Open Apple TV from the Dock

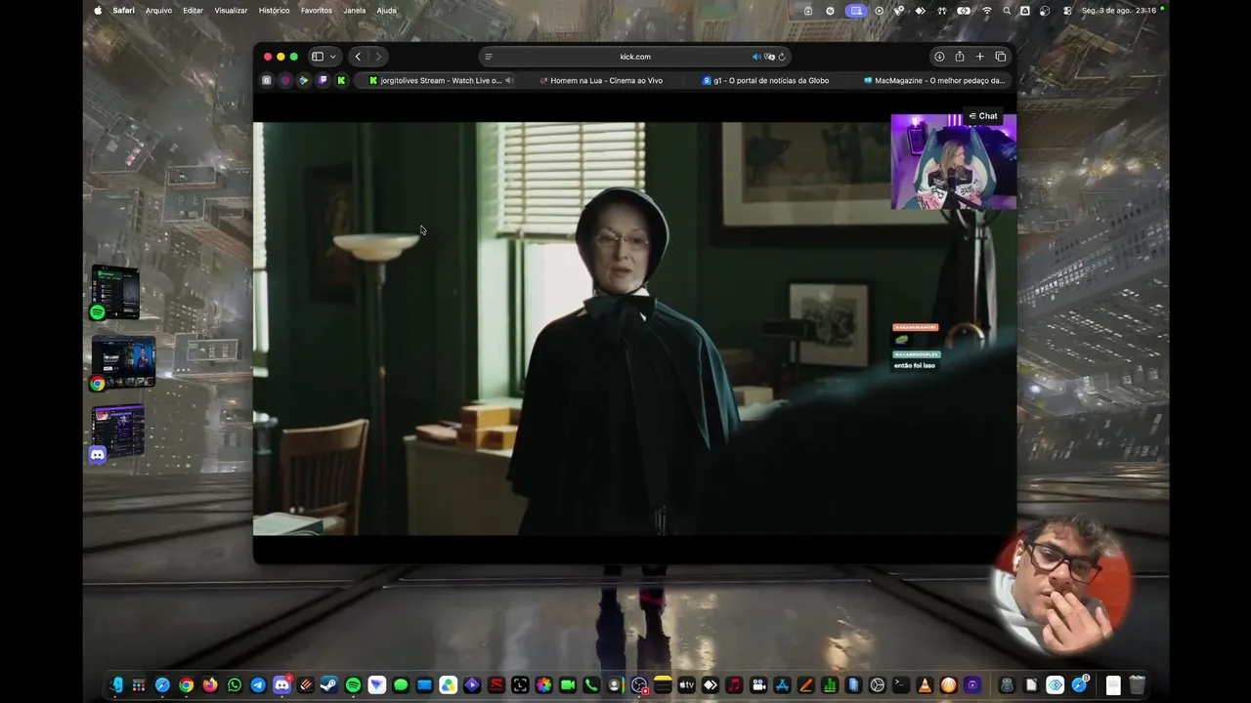tap(686, 685)
